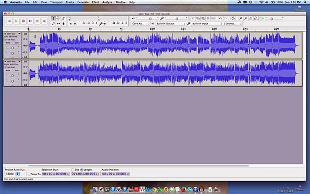Select the Zoom magnifier tool
This screenshot has width=310, height=194.
53,23
